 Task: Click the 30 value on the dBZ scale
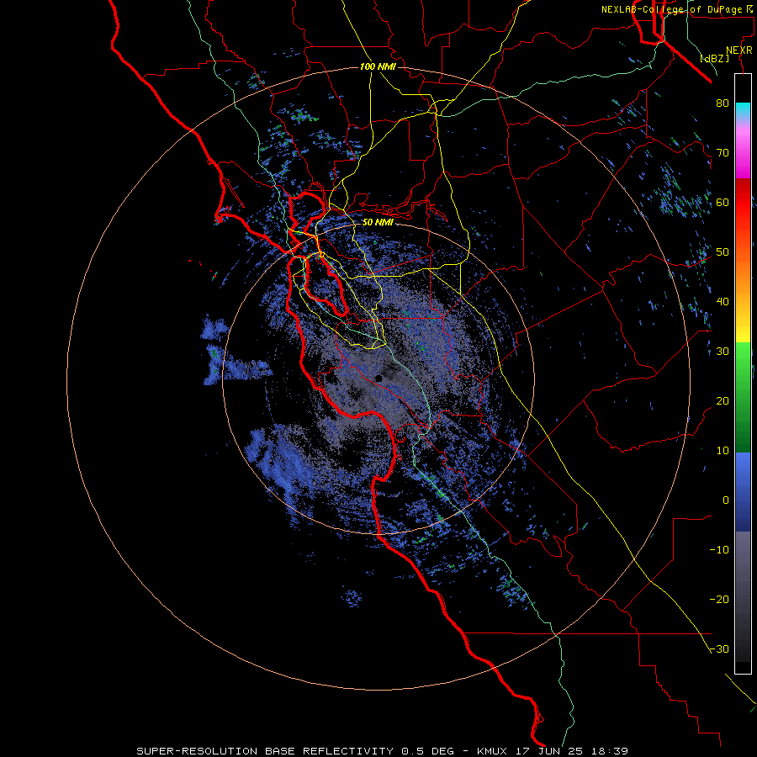pyautogui.click(x=723, y=351)
